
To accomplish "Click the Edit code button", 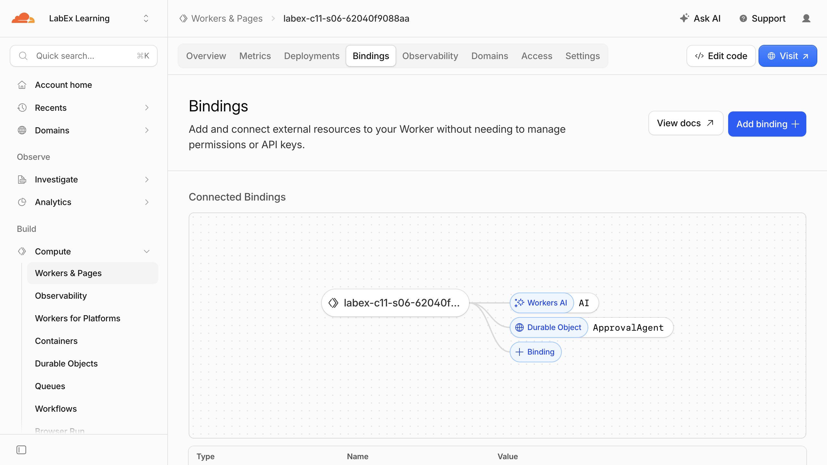I will coord(721,56).
